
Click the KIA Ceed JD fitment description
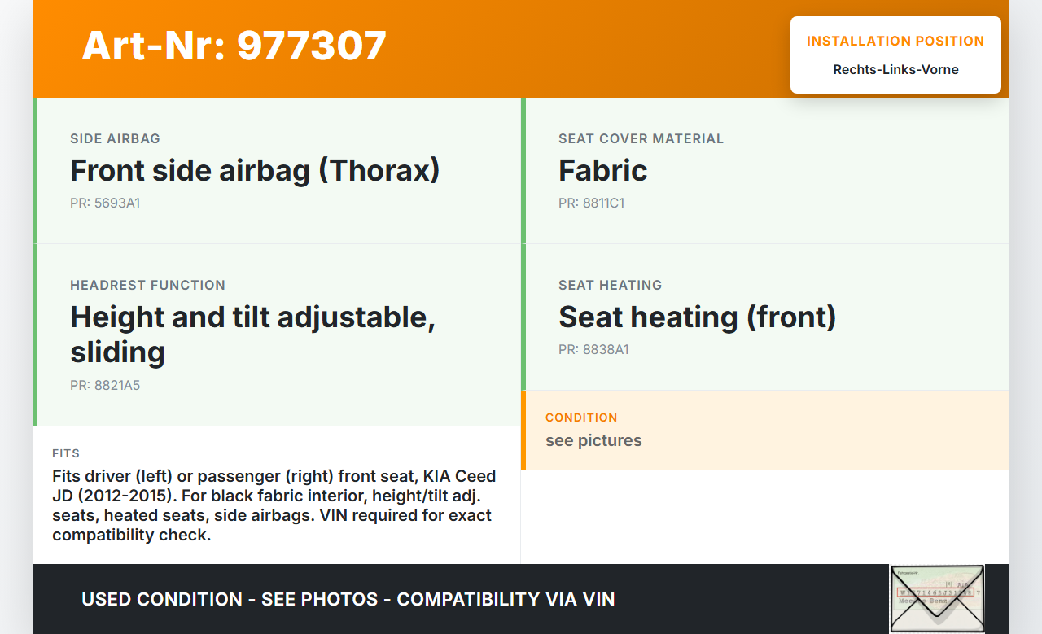(x=274, y=505)
